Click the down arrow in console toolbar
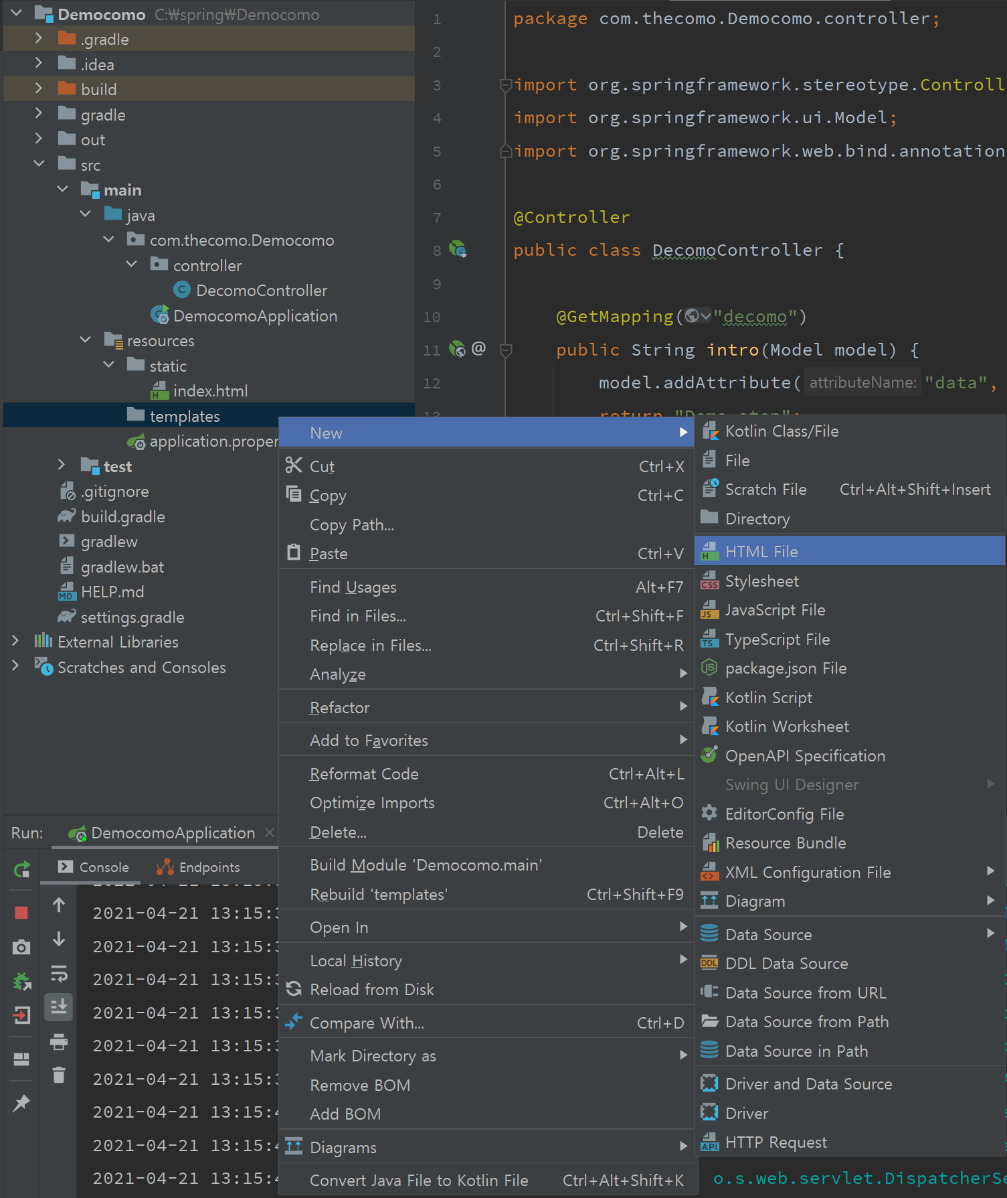 click(x=59, y=939)
